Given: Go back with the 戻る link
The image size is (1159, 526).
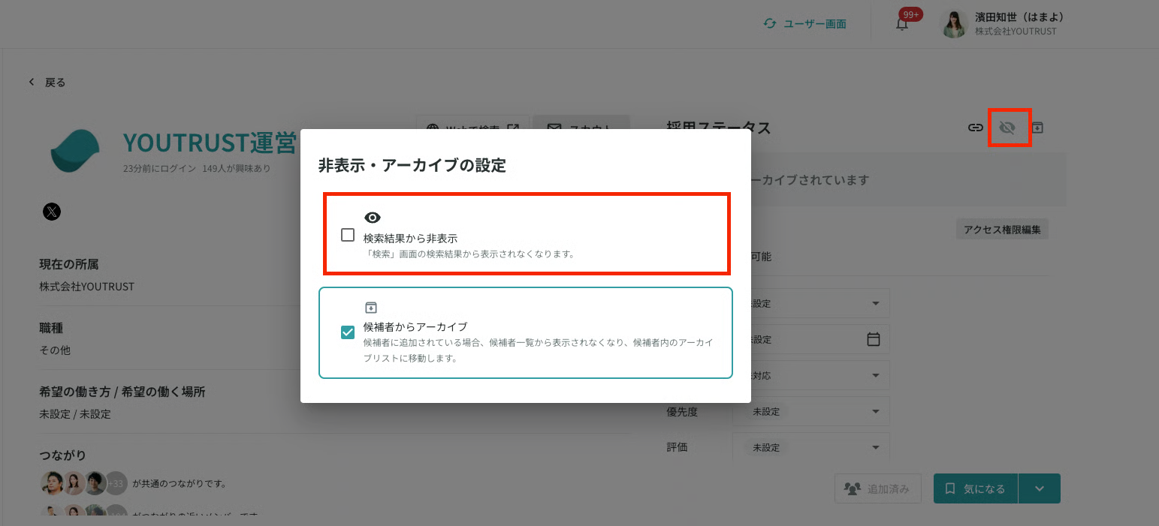Looking at the screenshot, I should pyautogui.click(x=56, y=83).
